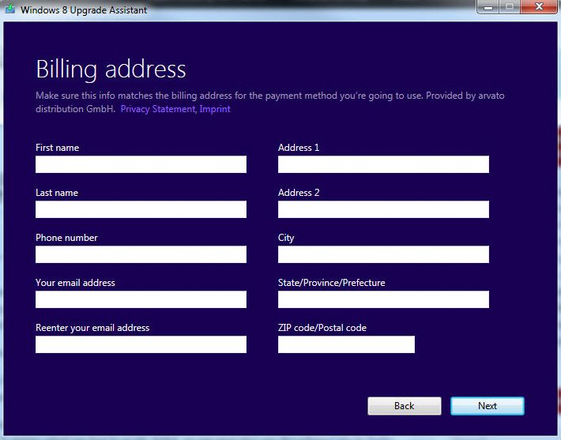Focus the City input field
561x440 pixels.
pyautogui.click(x=383, y=254)
